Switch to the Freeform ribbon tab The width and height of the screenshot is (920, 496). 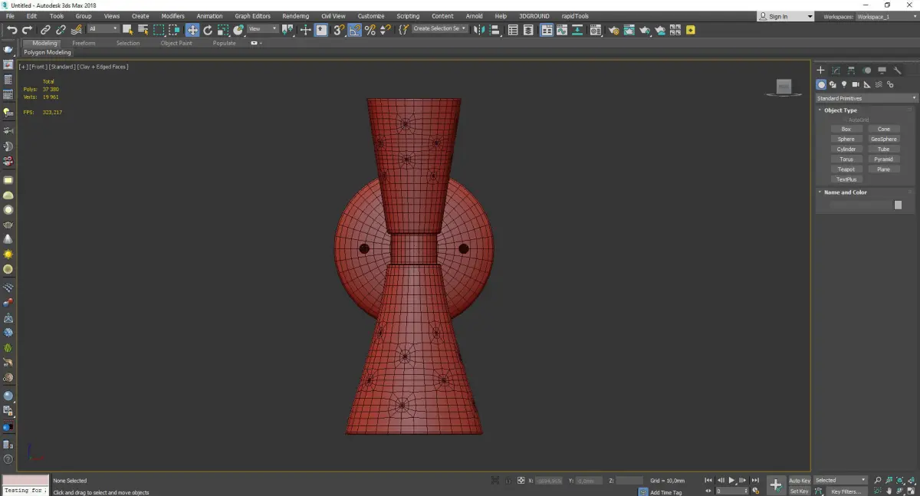pos(84,43)
